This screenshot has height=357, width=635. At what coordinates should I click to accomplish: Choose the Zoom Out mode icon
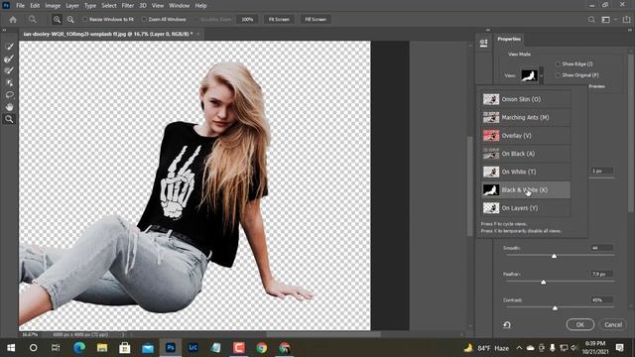(70, 20)
